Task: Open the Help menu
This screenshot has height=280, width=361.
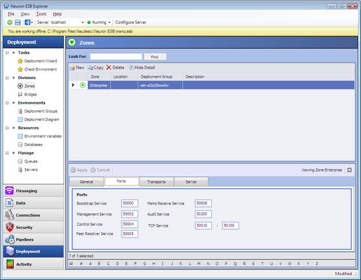Action: (57, 14)
